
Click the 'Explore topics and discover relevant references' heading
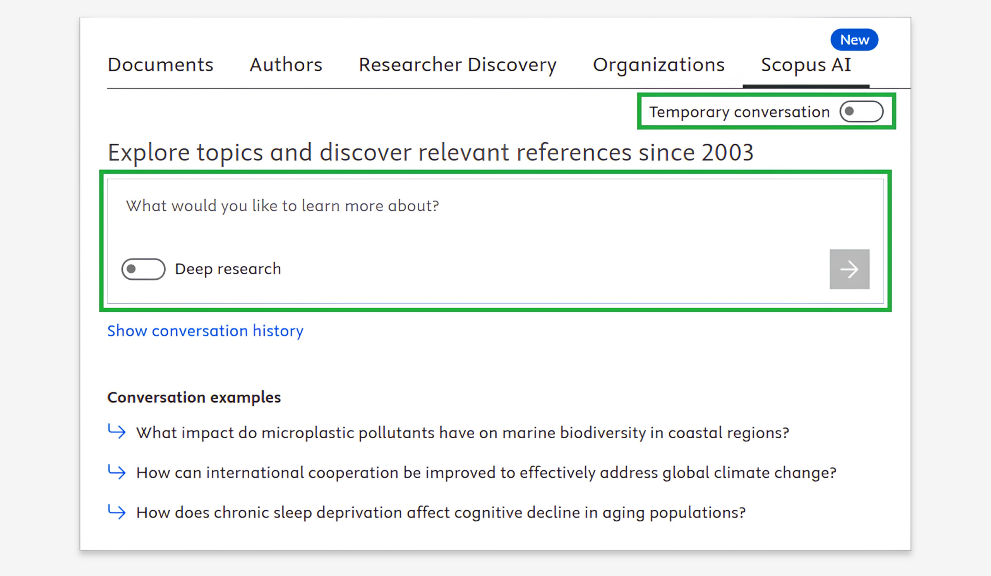tap(430, 153)
